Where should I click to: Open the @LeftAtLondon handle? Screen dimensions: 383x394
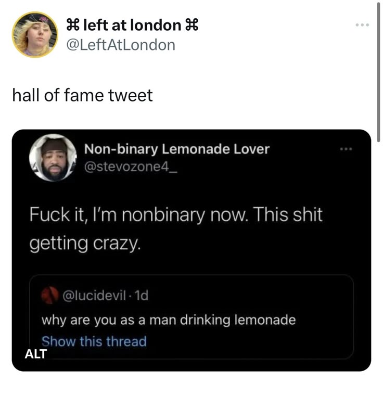click(x=121, y=45)
